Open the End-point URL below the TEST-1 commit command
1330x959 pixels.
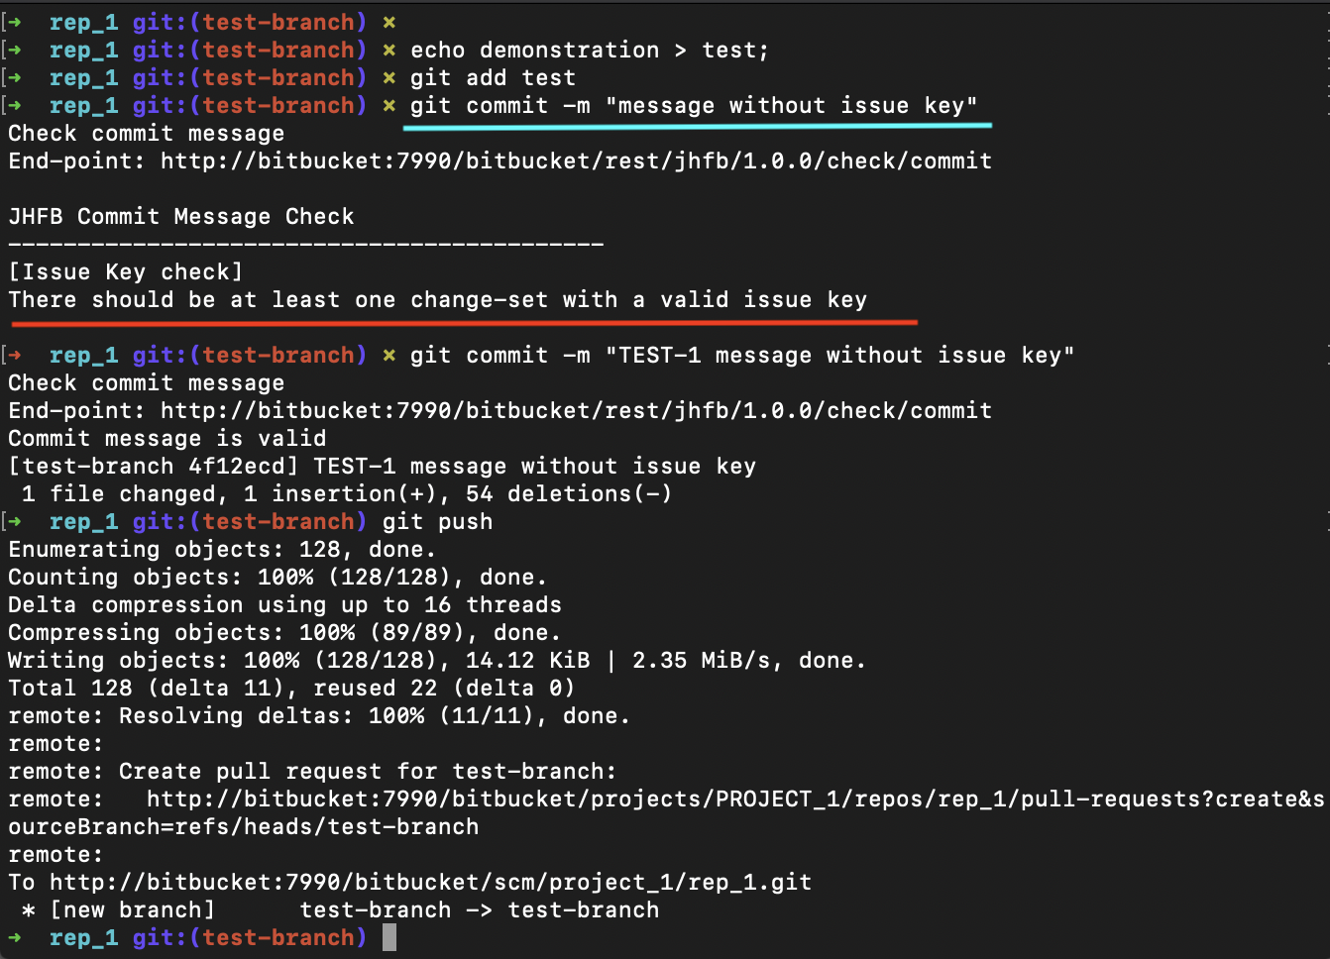[x=576, y=410]
